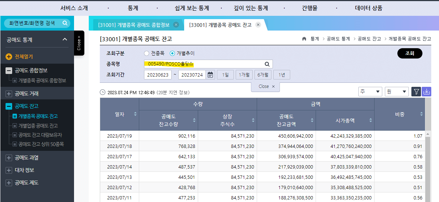Click the 종목명 input field with POSCO홀딩스
Screen dimensions: 439x202
208,64
